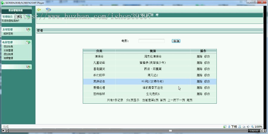Click the speaker volume icon in status bar
The image size is (268, 134).
pyautogui.click(x=248, y=127)
